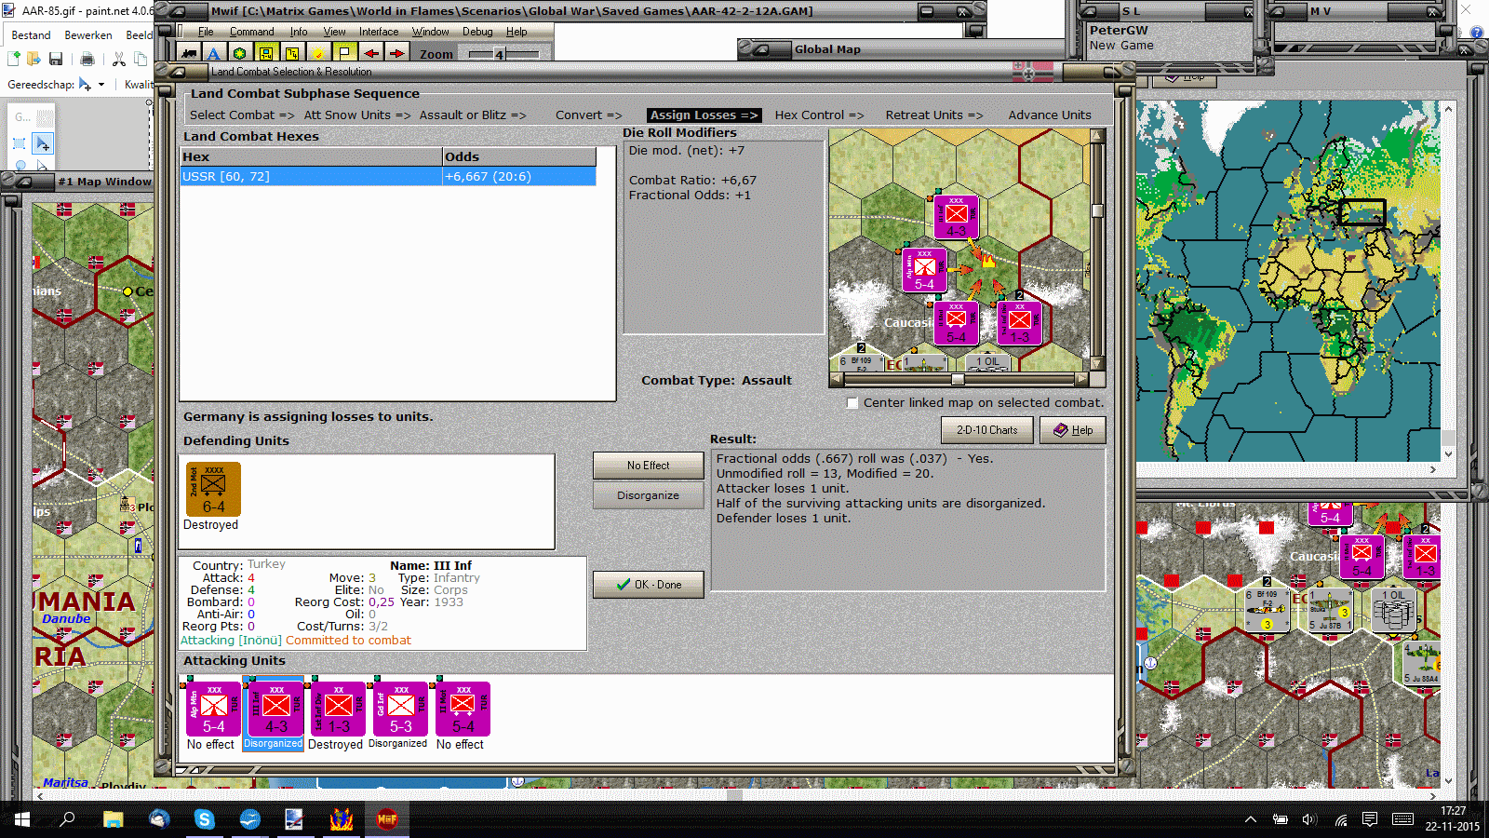Image resolution: width=1489 pixels, height=838 pixels.
Task: Open the Bewerken menu in paint.net
Action: [88, 35]
